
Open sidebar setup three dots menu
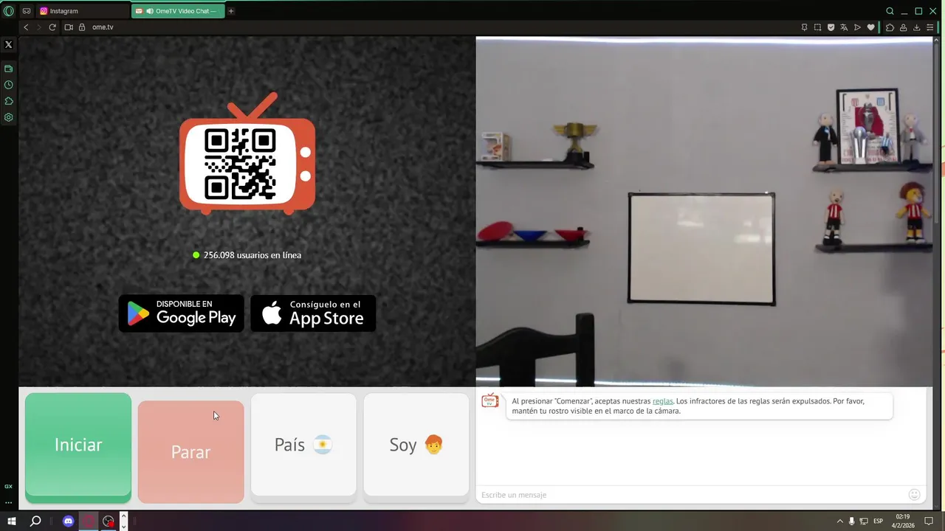tap(9, 502)
